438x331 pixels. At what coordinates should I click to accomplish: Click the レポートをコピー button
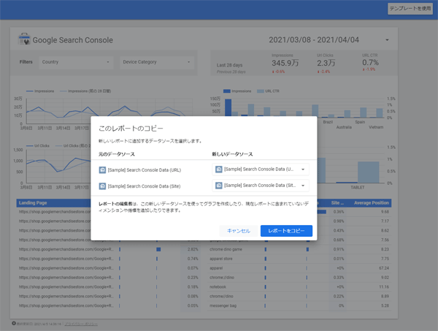click(x=286, y=231)
